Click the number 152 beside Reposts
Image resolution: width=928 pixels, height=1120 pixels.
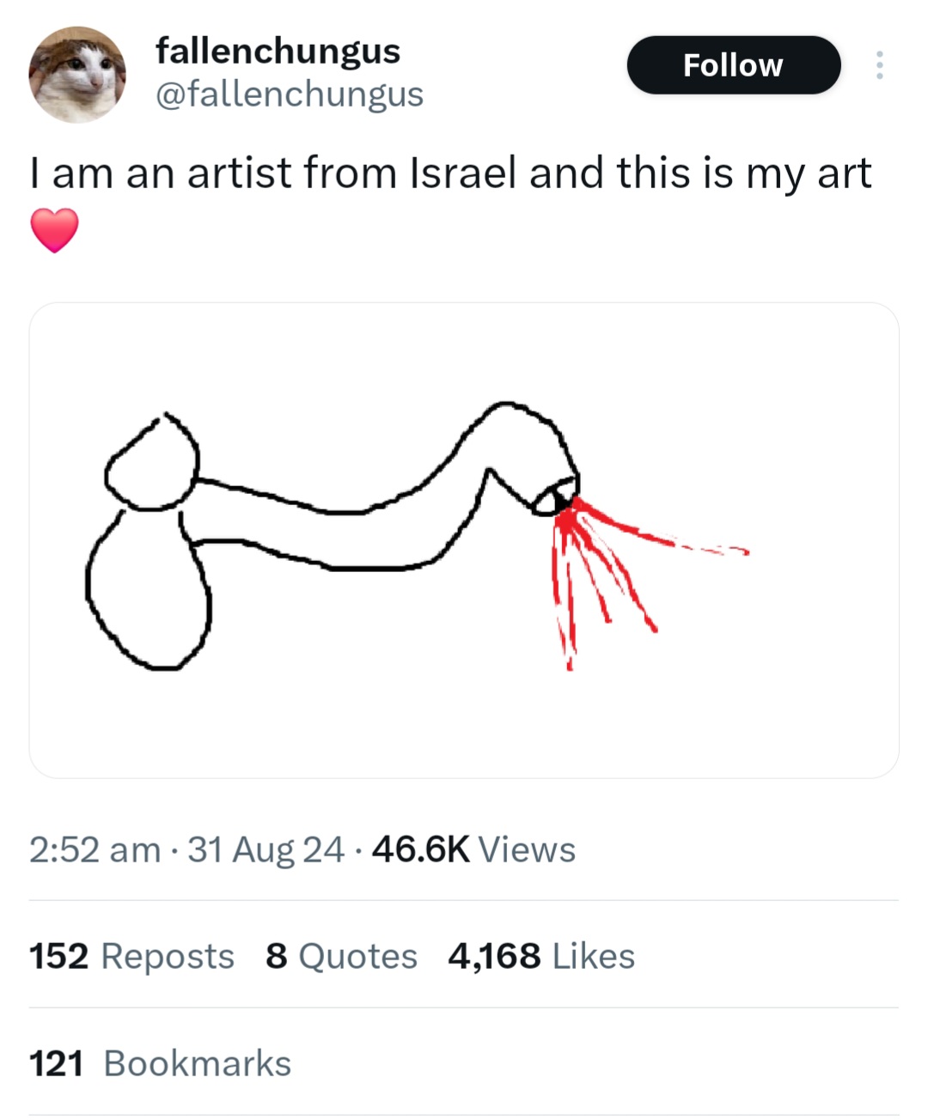point(58,956)
